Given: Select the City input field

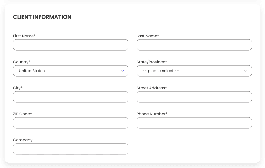Looking at the screenshot, I should pos(70,97).
